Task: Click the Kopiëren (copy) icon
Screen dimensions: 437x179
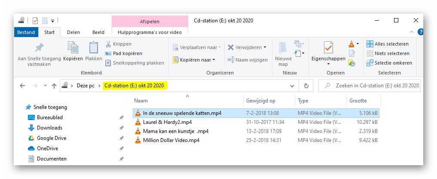Action: point(73,48)
